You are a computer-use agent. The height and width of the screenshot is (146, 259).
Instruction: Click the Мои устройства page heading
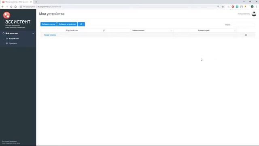pos(52,14)
